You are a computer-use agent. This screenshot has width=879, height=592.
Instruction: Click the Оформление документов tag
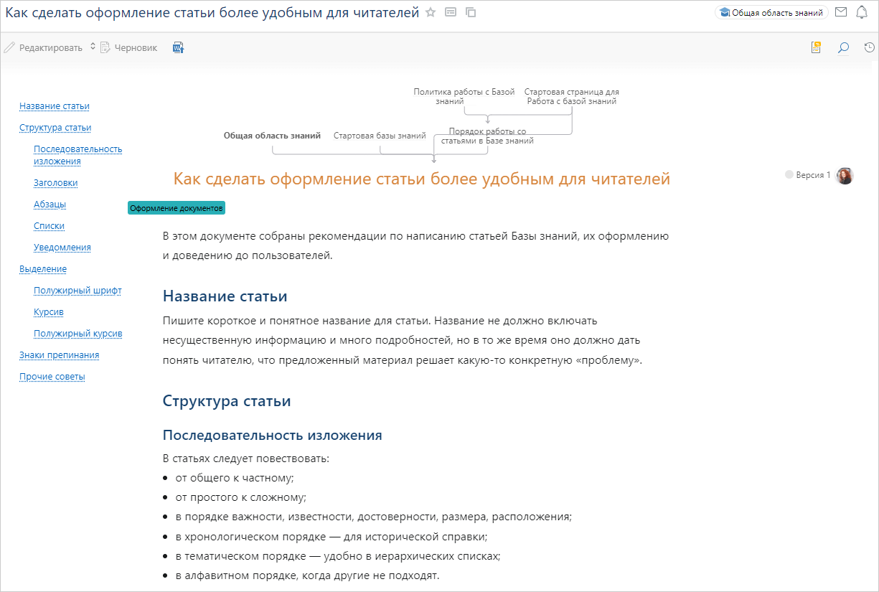(x=177, y=208)
